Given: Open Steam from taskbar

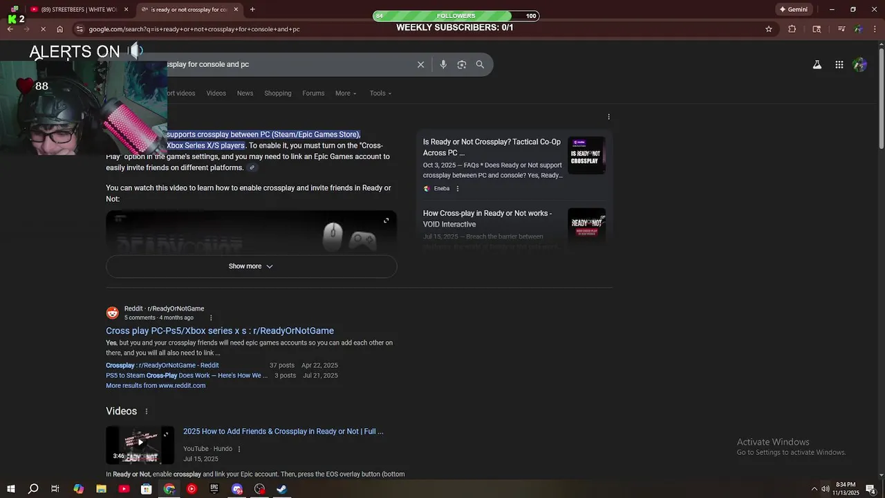Looking at the screenshot, I should pyautogui.click(x=281, y=489).
